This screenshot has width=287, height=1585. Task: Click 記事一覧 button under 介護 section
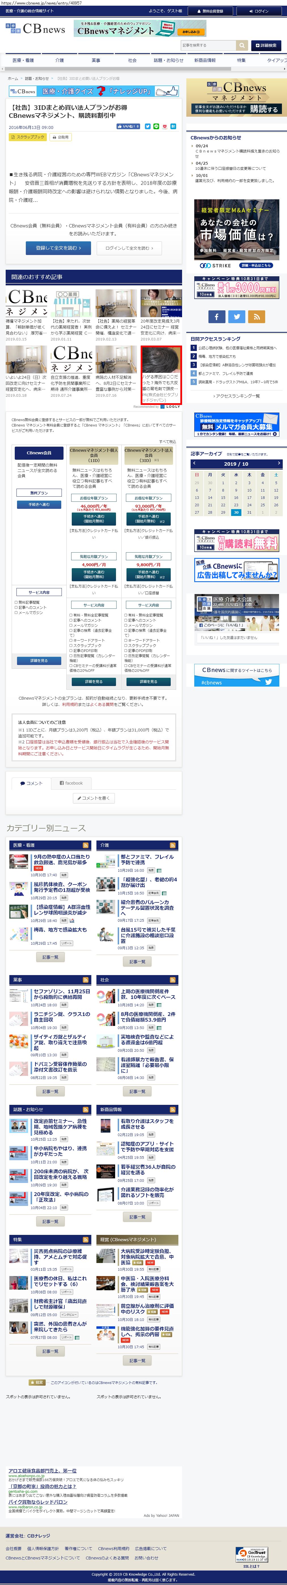pos(137,962)
